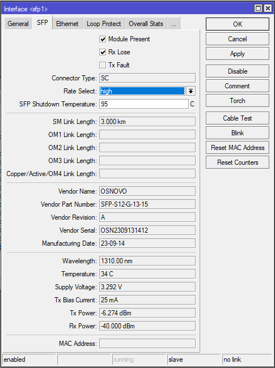
Task: Click the Connector Type field showing SC
Action: [147, 78]
